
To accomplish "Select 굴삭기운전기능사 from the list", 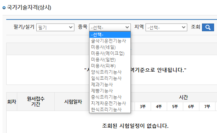I will point(110,41).
